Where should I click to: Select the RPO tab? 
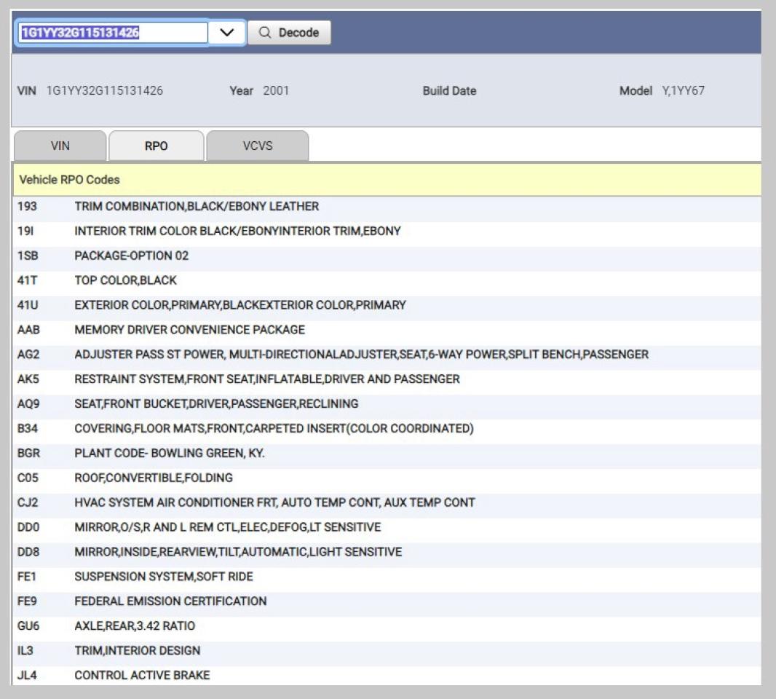click(x=156, y=146)
